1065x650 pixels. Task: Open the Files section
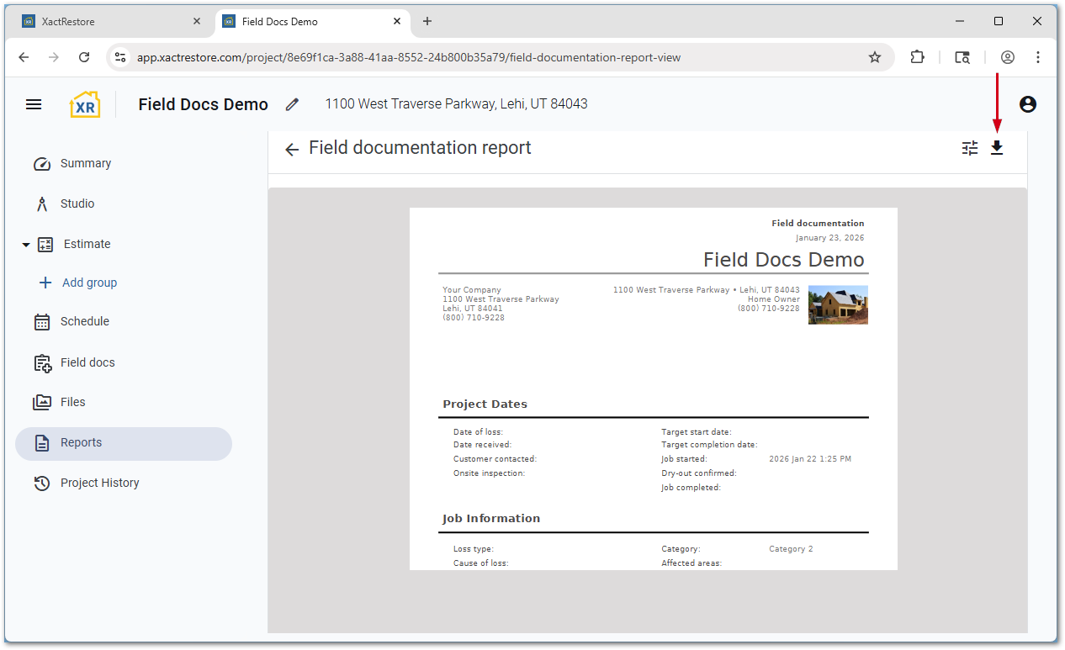[x=72, y=402]
